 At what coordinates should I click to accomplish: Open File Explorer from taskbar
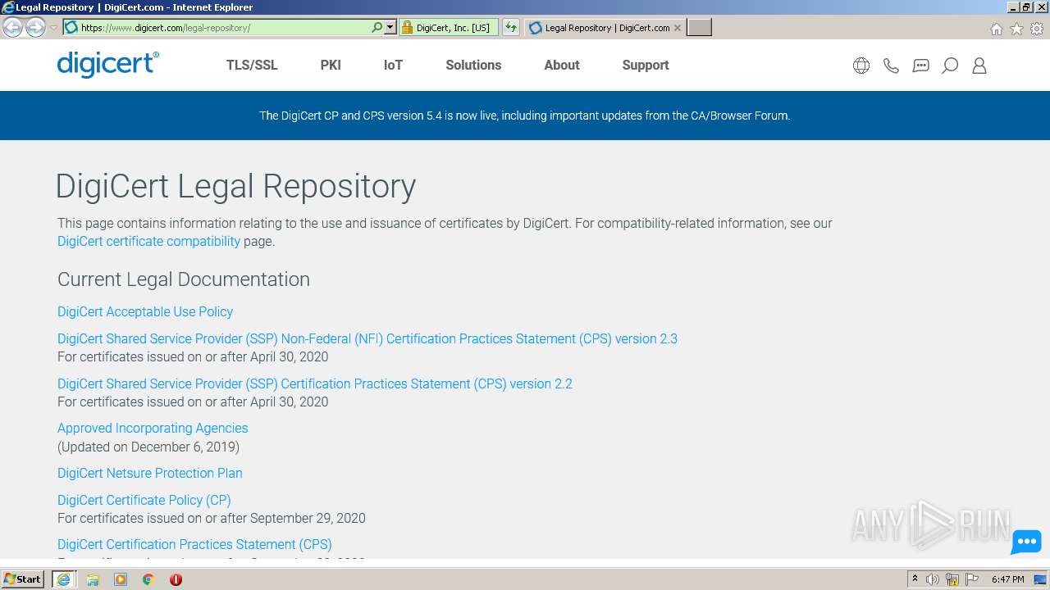[x=93, y=579]
